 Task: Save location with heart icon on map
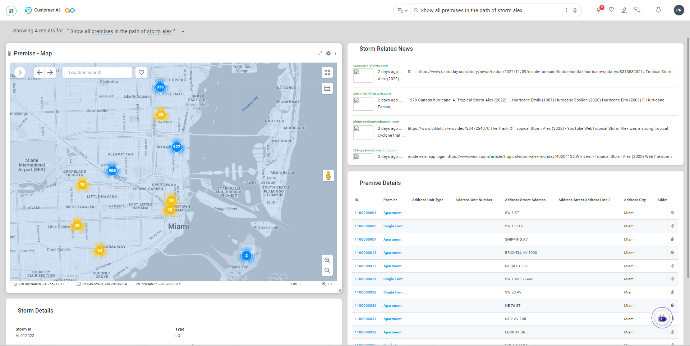tap(141, 73)
